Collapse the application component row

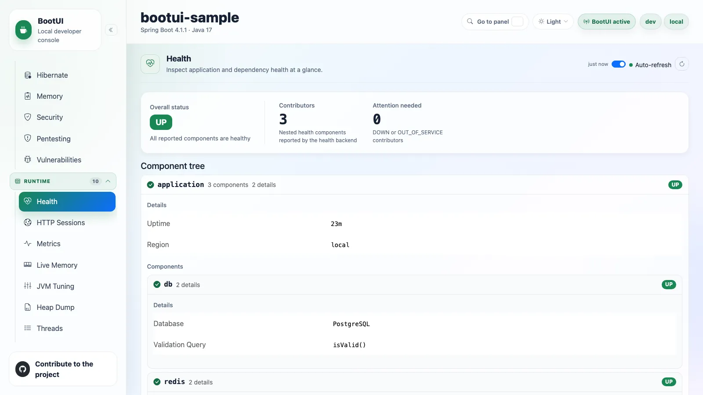pos(414,185)
